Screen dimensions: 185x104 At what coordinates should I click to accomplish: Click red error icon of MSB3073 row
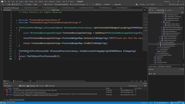[7, 94]
